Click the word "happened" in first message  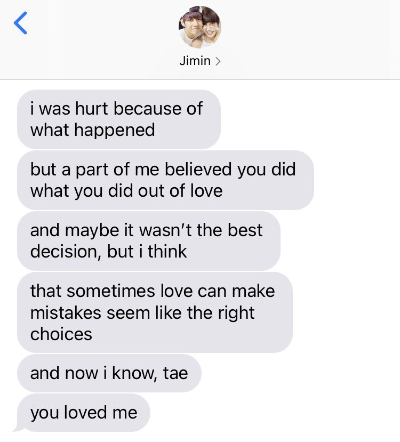click(115, 130)
